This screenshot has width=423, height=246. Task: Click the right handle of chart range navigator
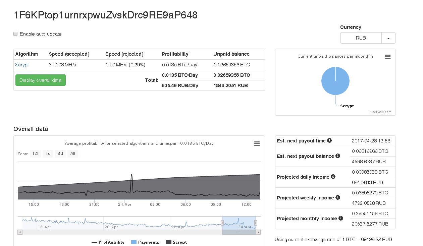point(256,223)
